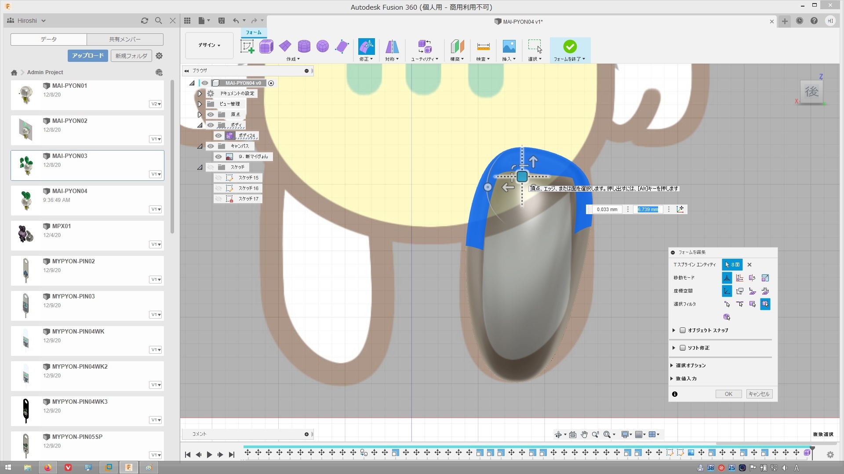Click the 6.739 mm distance input field
Viewport: 844px width, 474px height.
(x=648, y=210)
